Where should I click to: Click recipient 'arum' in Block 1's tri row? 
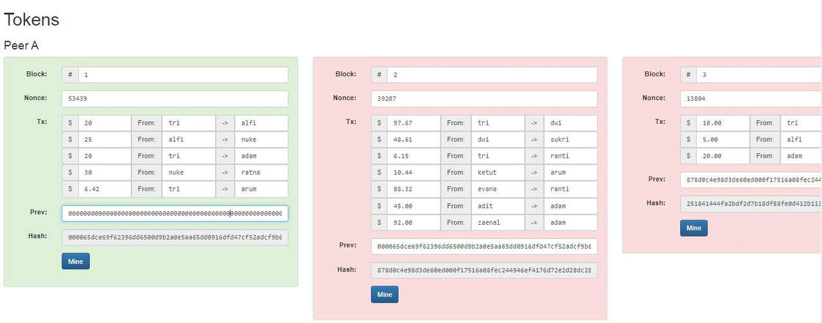[261, 189]
